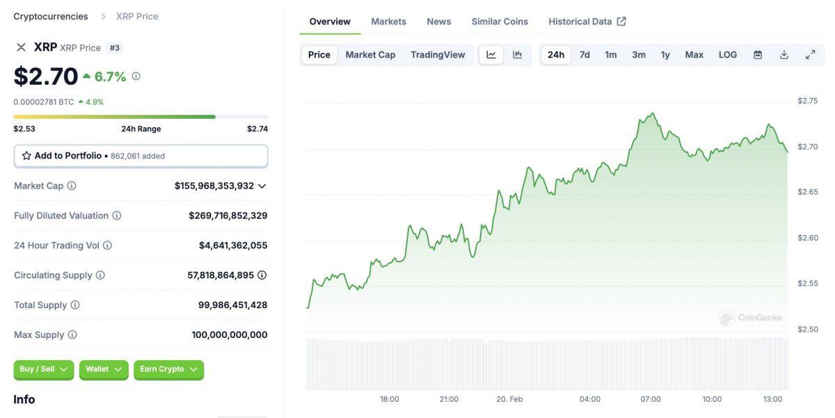
Task: Open the calendar date range picker
Action: pyautogui.click(x=758, y=55)
